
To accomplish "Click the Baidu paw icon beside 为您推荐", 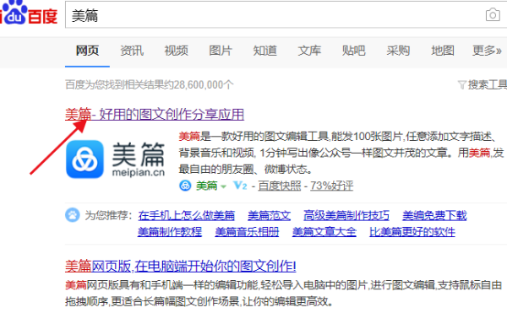I will (x=73, y=215).
